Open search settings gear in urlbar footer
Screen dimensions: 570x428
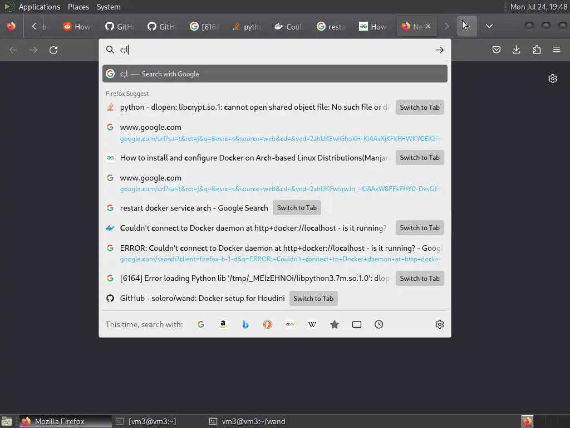[x=440, y=324]
